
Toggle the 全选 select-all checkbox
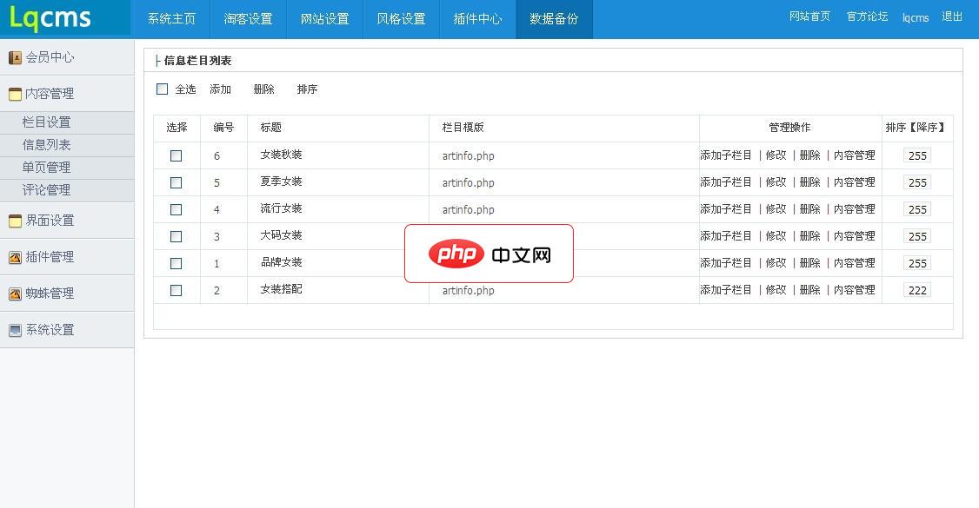click(162, 89)
